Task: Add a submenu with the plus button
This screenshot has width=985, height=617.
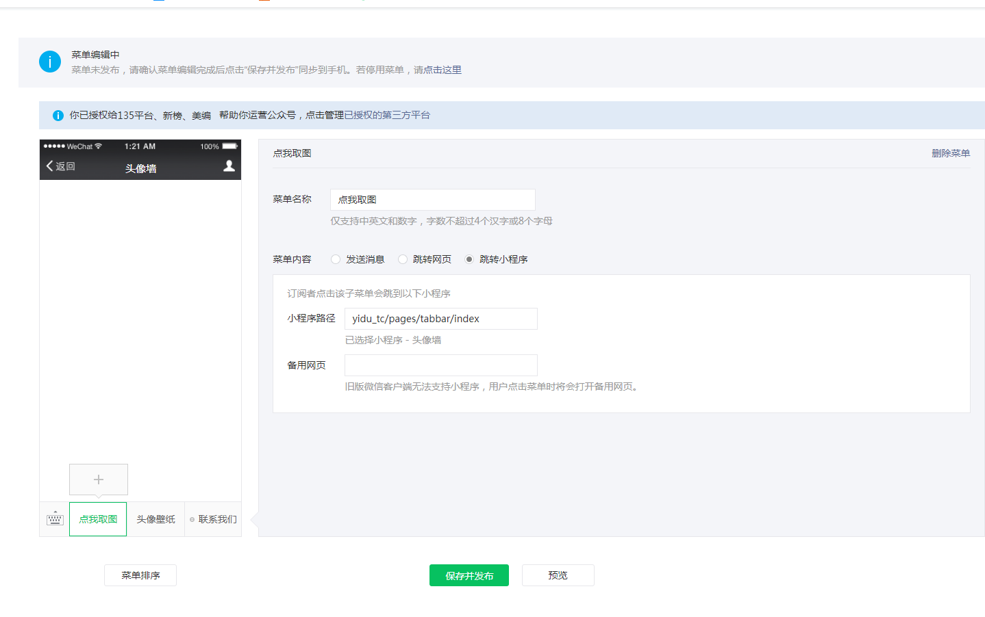Action: (x=99, y=480)
